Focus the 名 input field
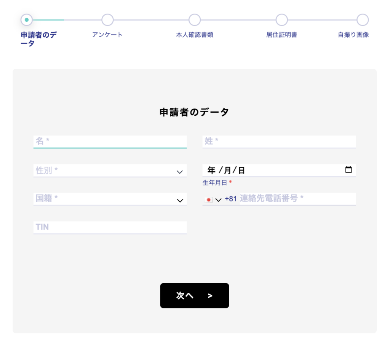Viewport: 390px width, 340px height. (x=110, y=141)
